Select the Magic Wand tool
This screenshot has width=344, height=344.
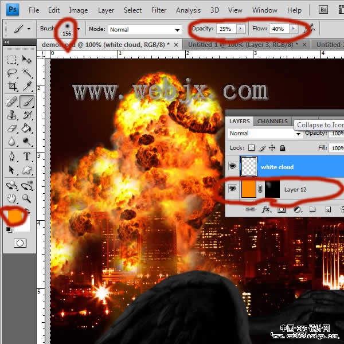[x=27, y=73]
